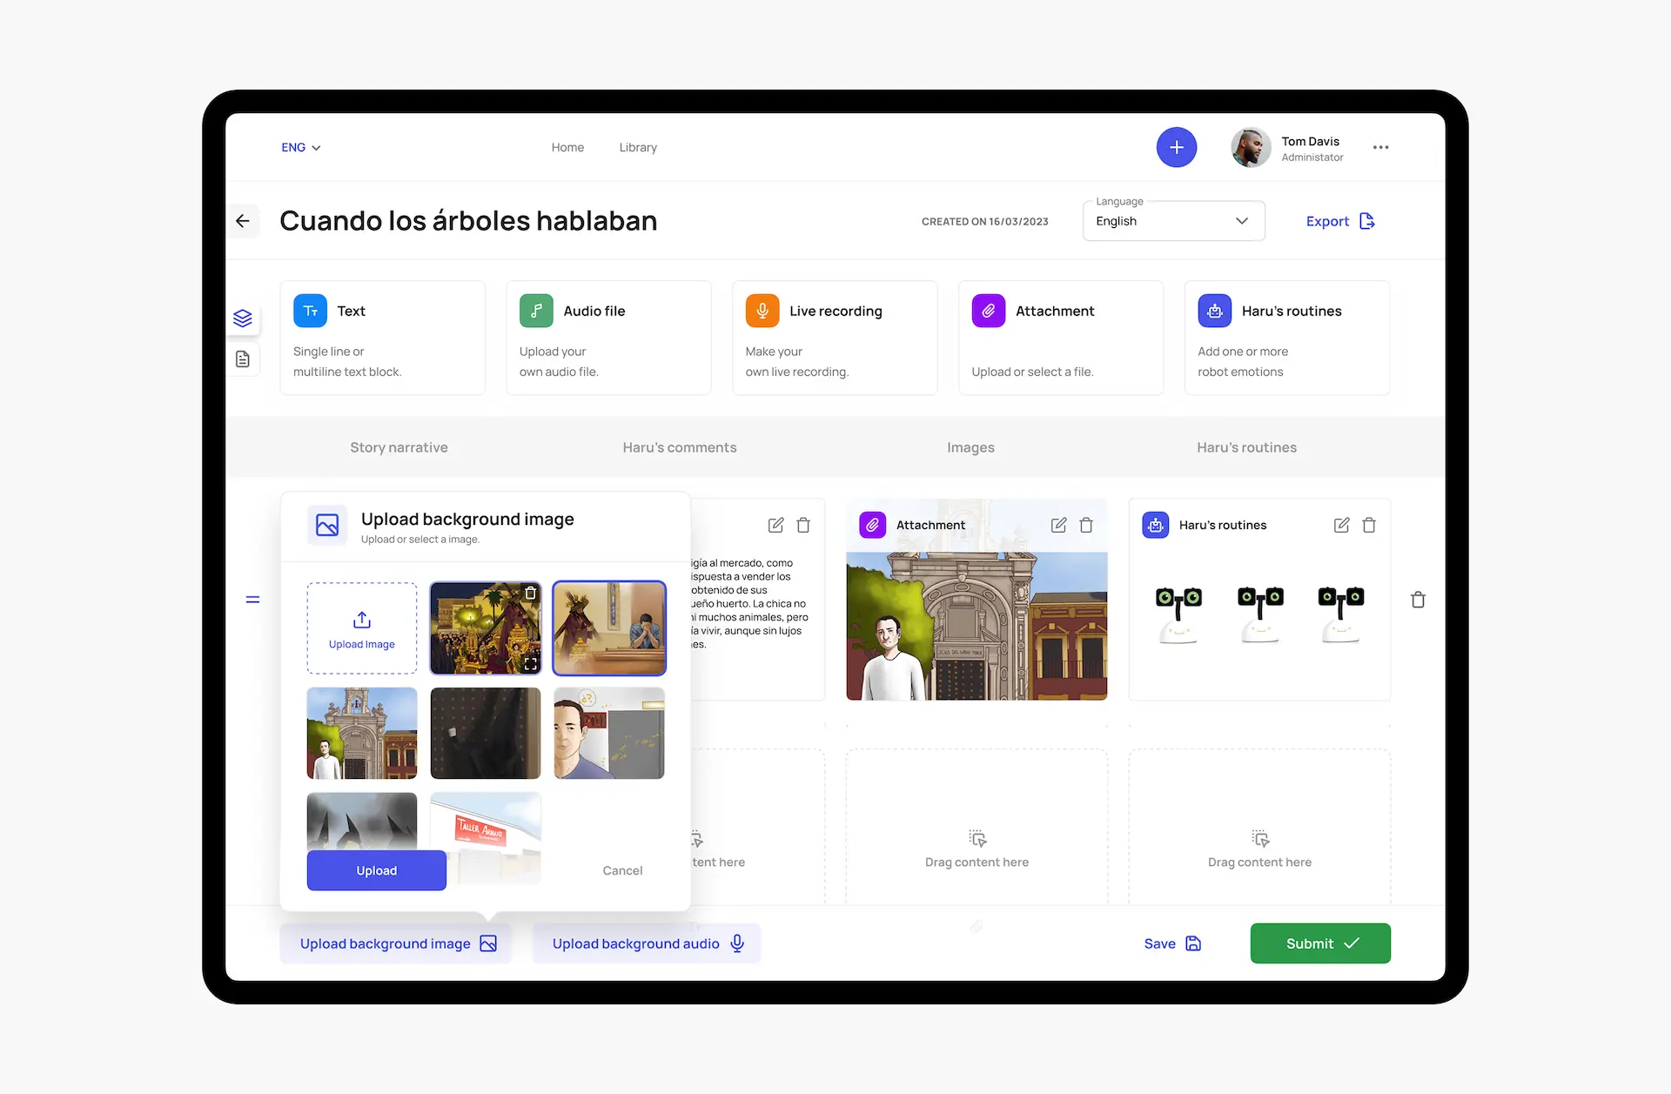Click the blue plus create button
This screenshot has width=1671, height=1094.
click(1176, 147)
